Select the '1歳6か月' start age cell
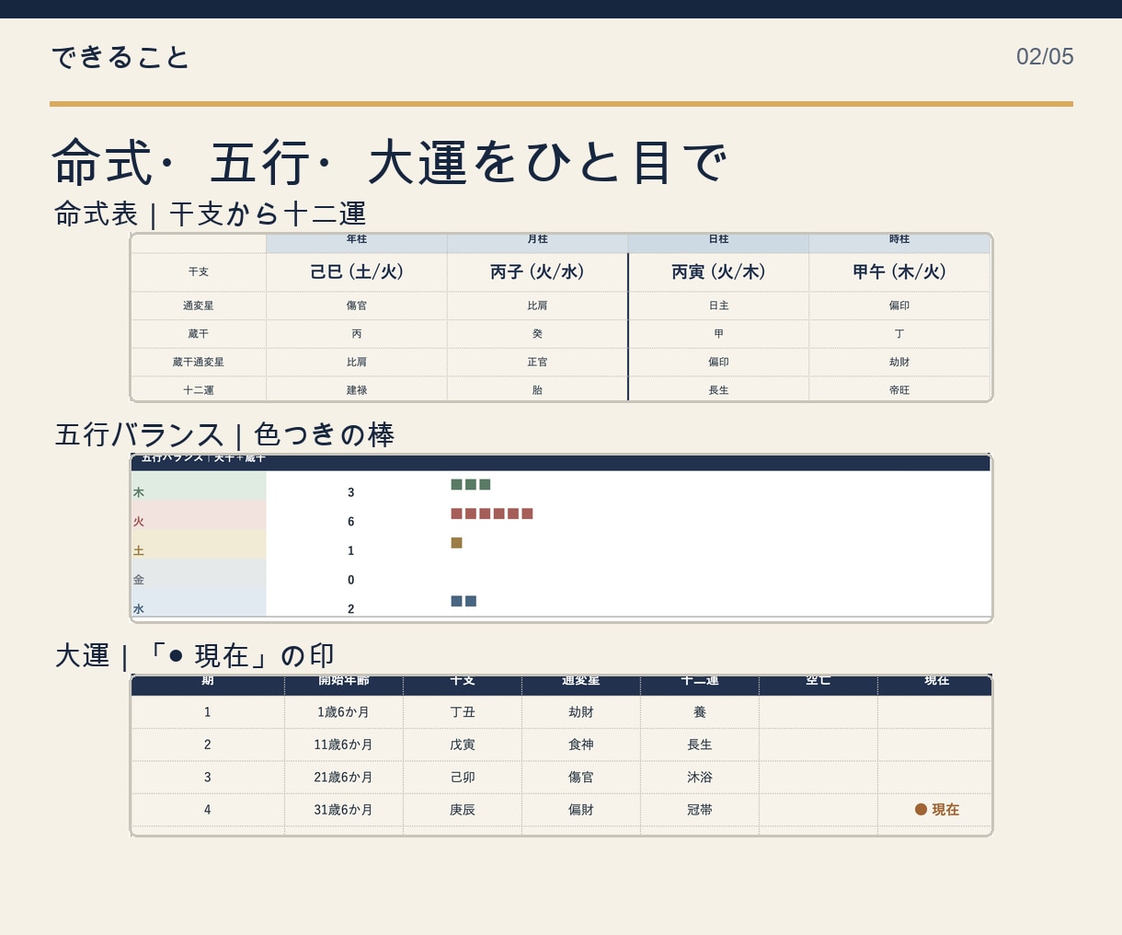Image resolution: width=1122 pixels, height=935 pixels. pyautogui.click(x=343, y=712)
